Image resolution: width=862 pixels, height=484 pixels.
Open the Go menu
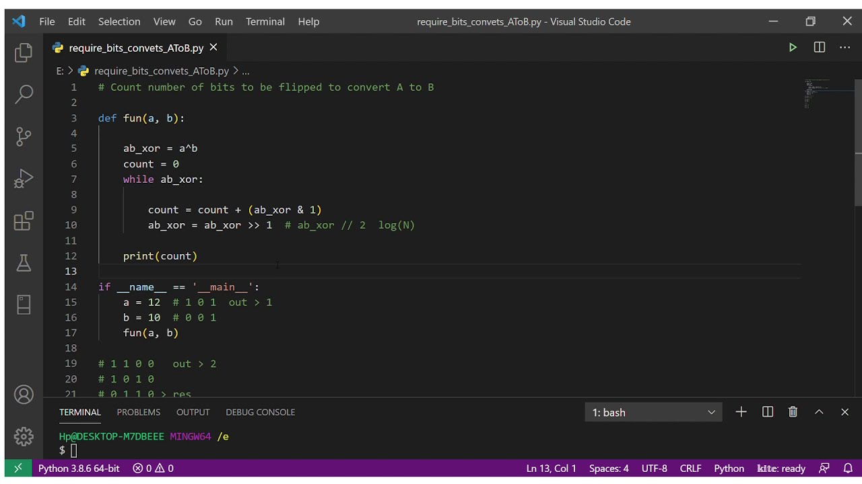195,22
